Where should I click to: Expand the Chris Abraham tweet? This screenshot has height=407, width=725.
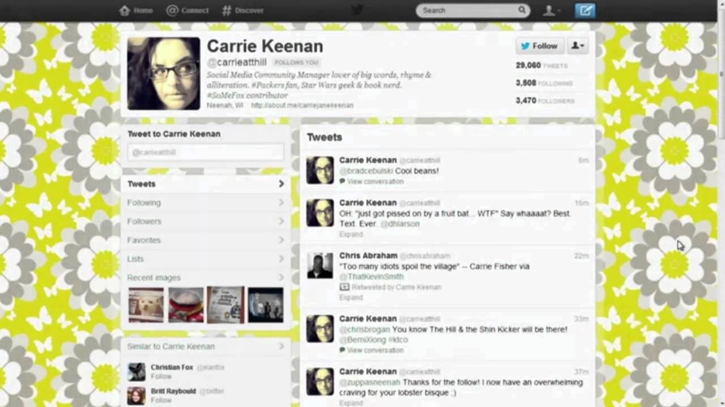[351, 297]
